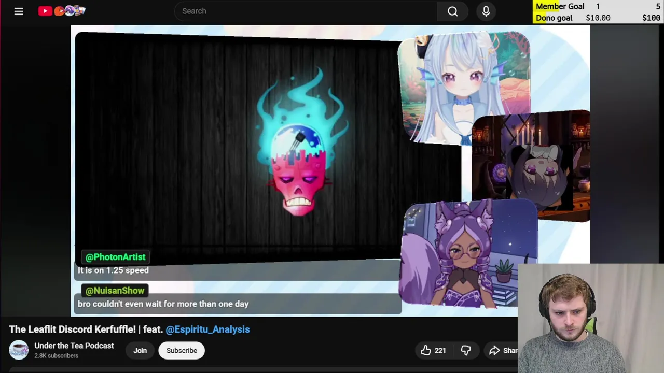Click the $10.00 donation amount
The width and height of the screenshot is (664, 373).
pyautogui.click(x=598, y=18)
